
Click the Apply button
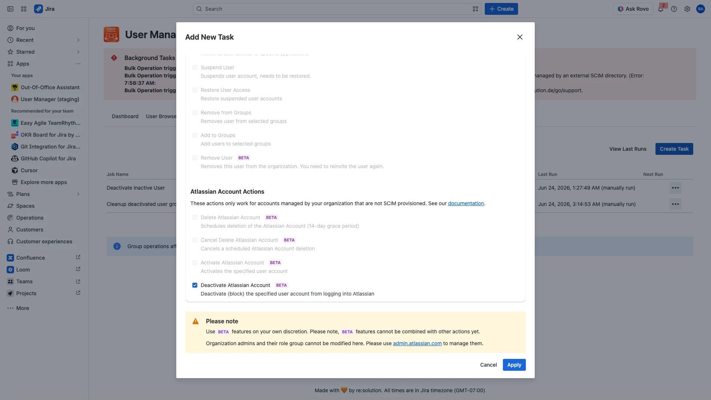coord(514,365)
